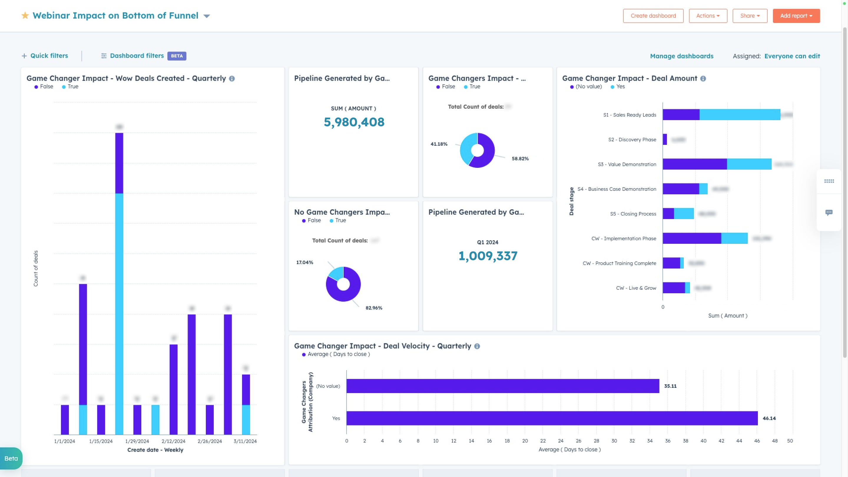
Task: Open the Share dropdown
Action: 750,16
